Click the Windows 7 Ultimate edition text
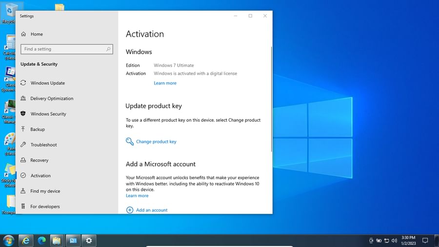The image size is (439, 247). coord(174,65)
